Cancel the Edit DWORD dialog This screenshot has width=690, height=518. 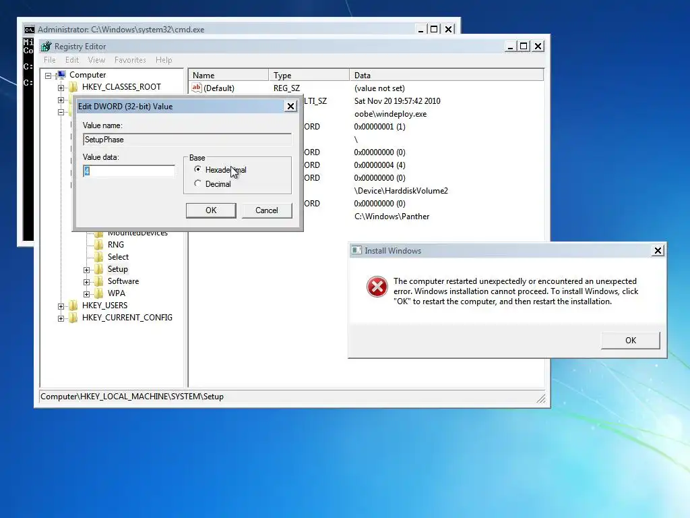click(x=267, y=210)
